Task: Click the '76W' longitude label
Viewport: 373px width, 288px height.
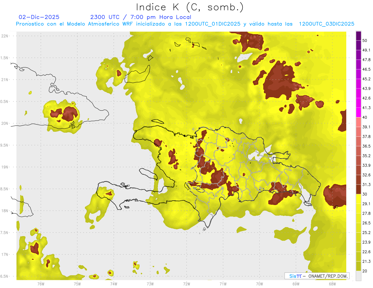Action: click(x=41, y=284)
